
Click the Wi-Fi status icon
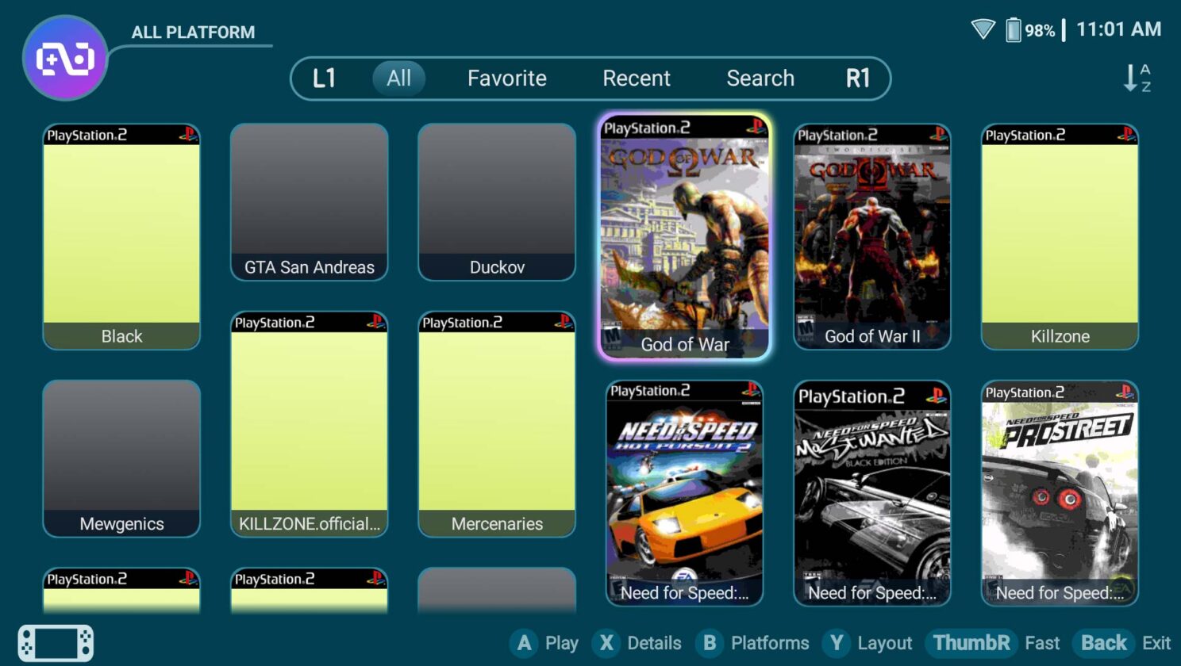coord(983,29)
